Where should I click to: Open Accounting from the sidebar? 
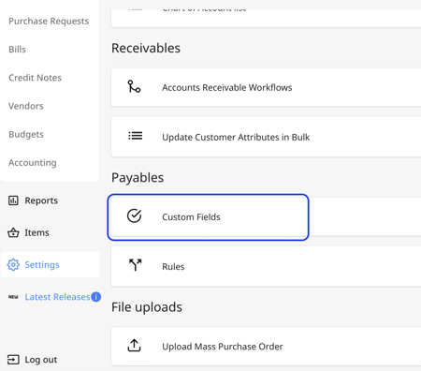click(x=33, y=163)
